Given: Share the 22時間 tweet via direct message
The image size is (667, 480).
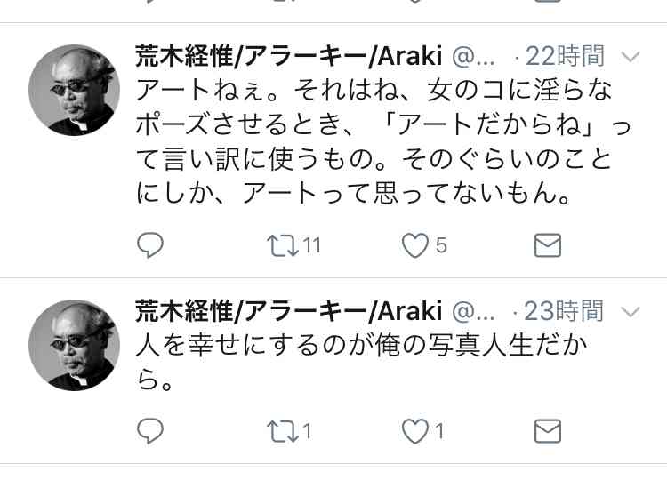Looking at the screenshot, I should [548, 245].
